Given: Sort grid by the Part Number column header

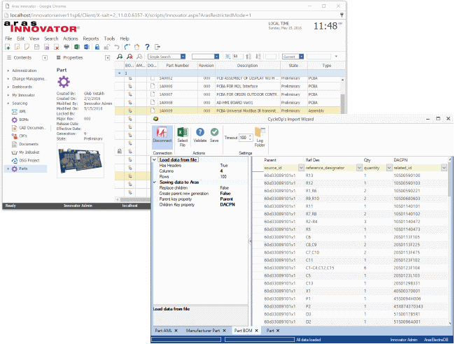Looking at the screenshot, I should click(178, 66).
